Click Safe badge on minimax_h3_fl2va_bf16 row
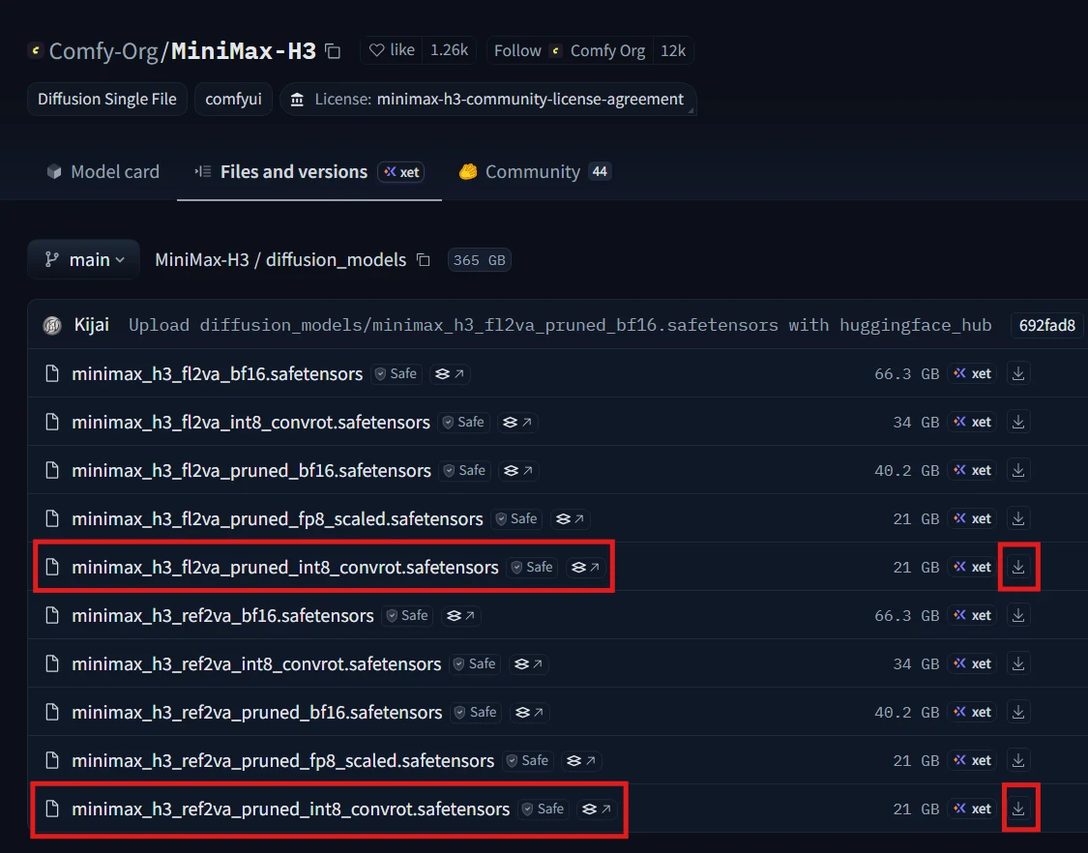This screenshot has width=1088, height=853. pos(397,374)
